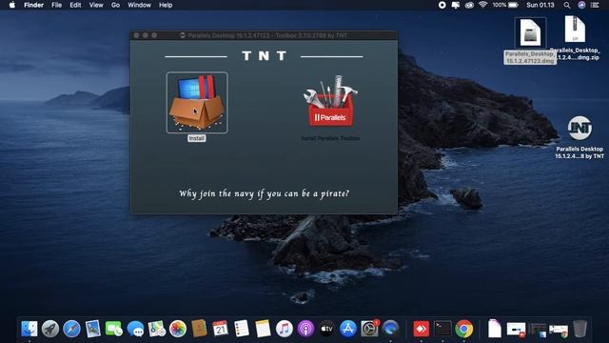Click the "Install Parallels Toolbox" caption text
Screen dimensions: 609x343
[330, 138]
